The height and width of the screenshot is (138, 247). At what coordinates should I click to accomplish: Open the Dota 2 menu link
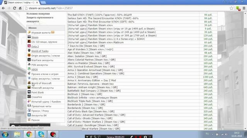(35, 46)
